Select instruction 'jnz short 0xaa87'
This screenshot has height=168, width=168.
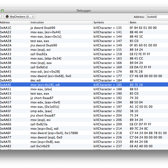pos(43,115)
